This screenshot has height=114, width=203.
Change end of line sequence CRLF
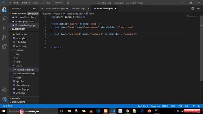pyautogui.click(x=173, y=106)
